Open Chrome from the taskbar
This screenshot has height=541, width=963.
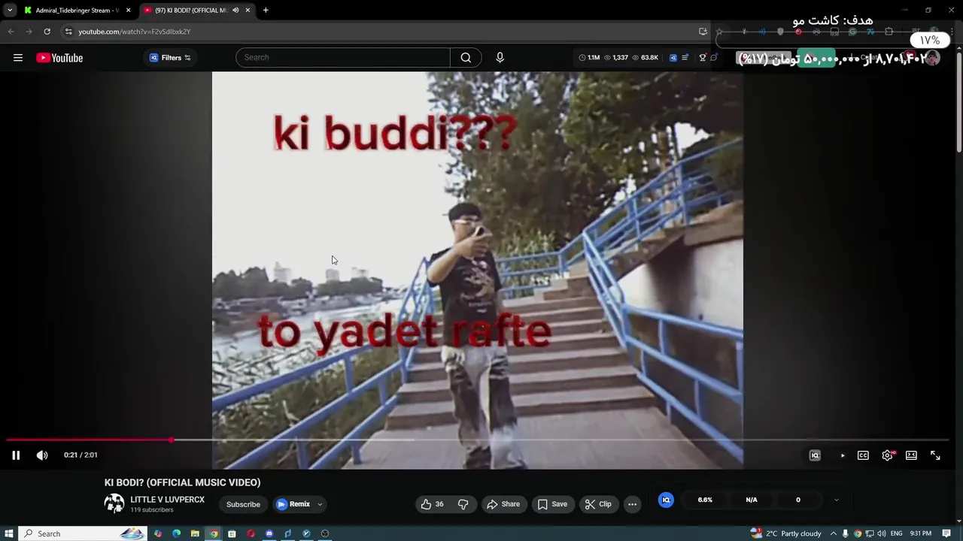pyautogui.click(x=214, y=533)
